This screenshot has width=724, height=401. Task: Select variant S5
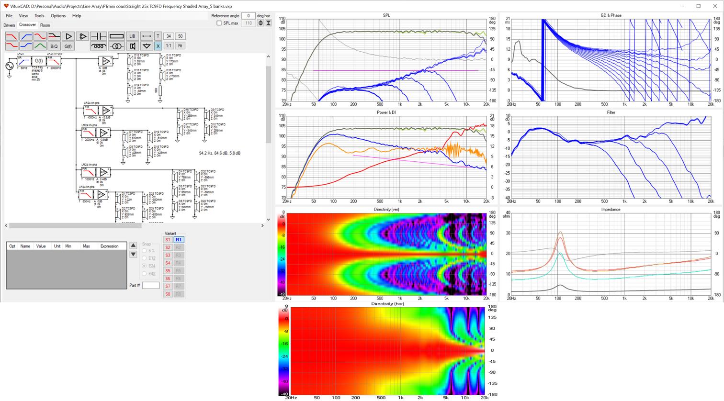168,271
